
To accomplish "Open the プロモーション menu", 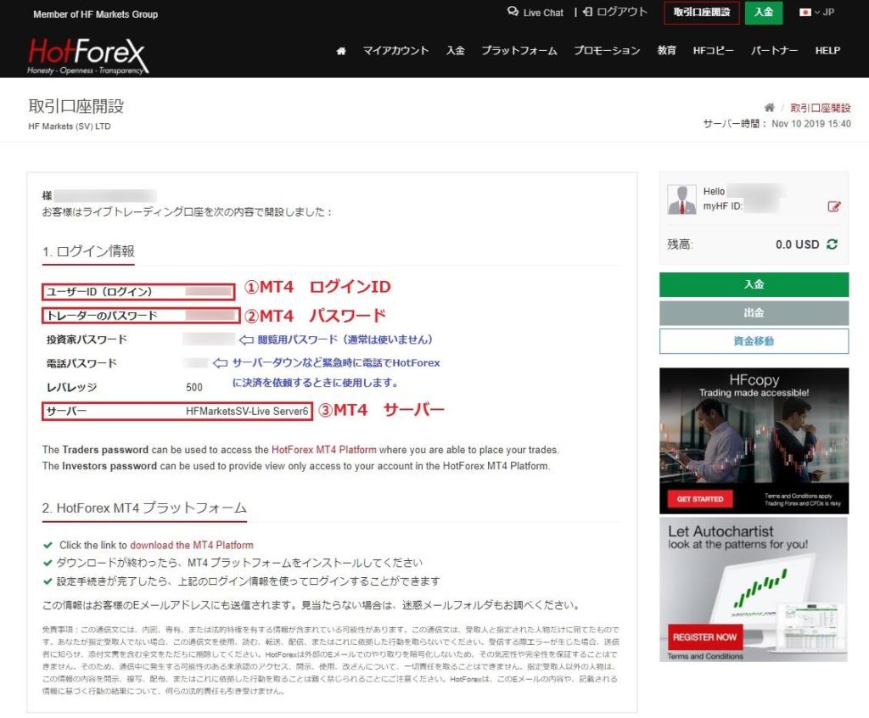I will click(607, 50).
